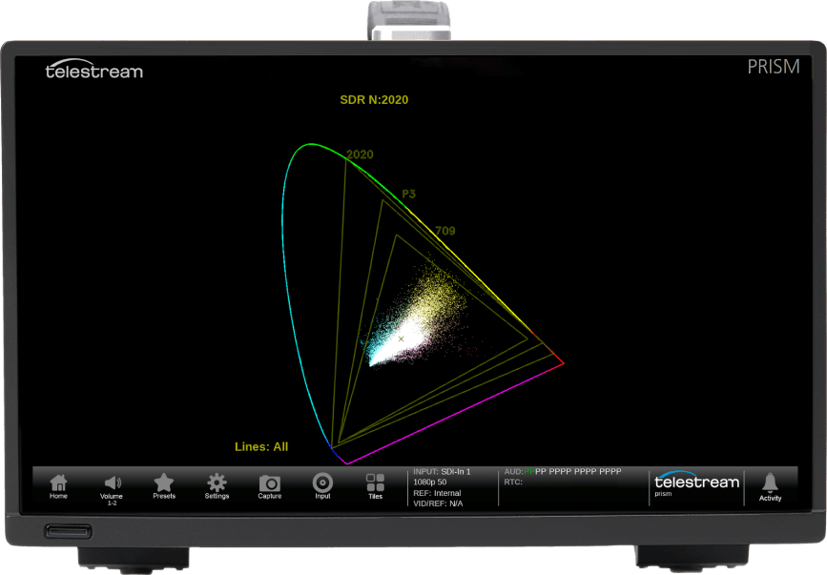Click the telestream prism logo in status bar

[696, 483]
